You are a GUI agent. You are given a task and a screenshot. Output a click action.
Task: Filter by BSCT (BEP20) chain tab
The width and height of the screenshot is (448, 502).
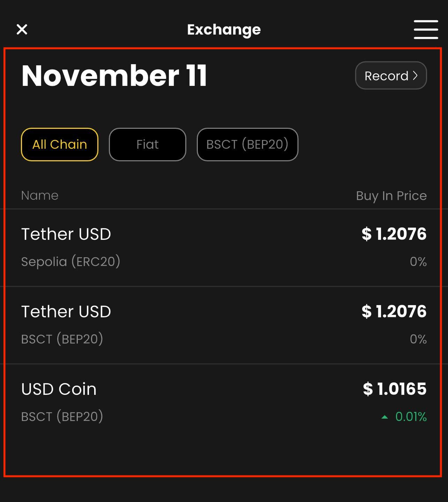pyautogui.click(x=247, y=145)
